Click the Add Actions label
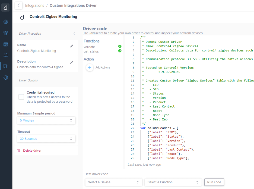The image size is (254, 189). pyautogui.click(x=103, y=68)
